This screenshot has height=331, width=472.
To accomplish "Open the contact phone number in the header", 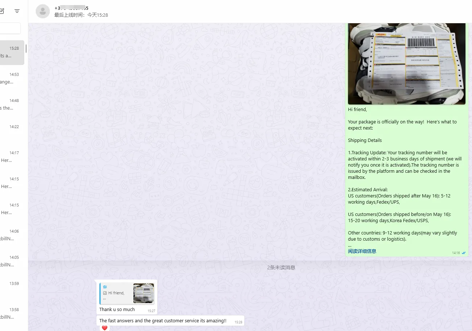I will (x=71, y=8).
